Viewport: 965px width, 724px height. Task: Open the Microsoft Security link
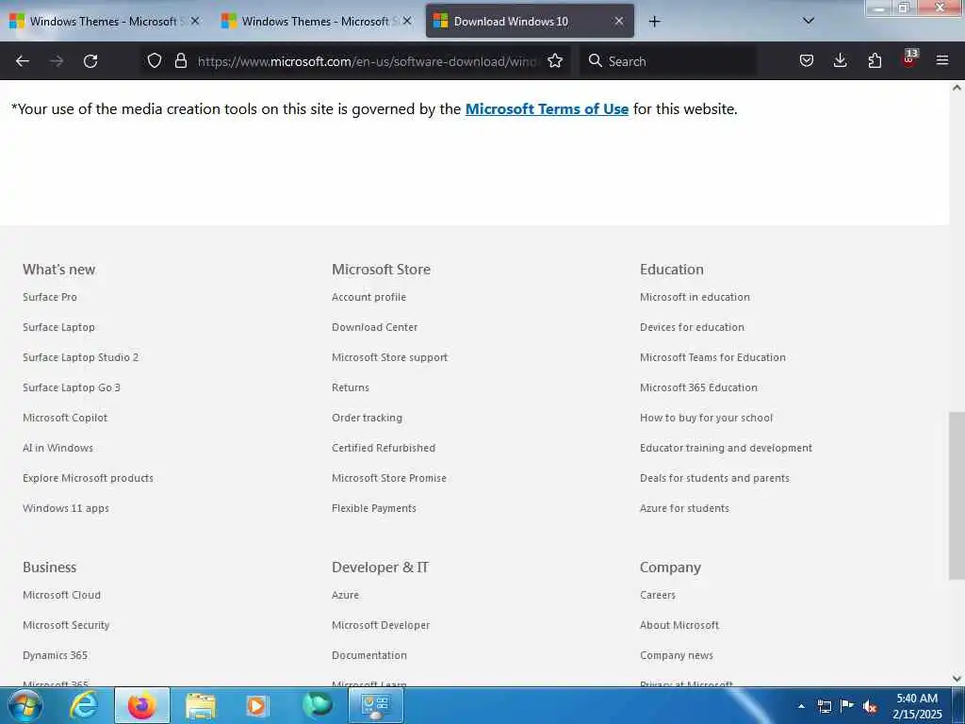pyautogui.click(x=66, y=625)
